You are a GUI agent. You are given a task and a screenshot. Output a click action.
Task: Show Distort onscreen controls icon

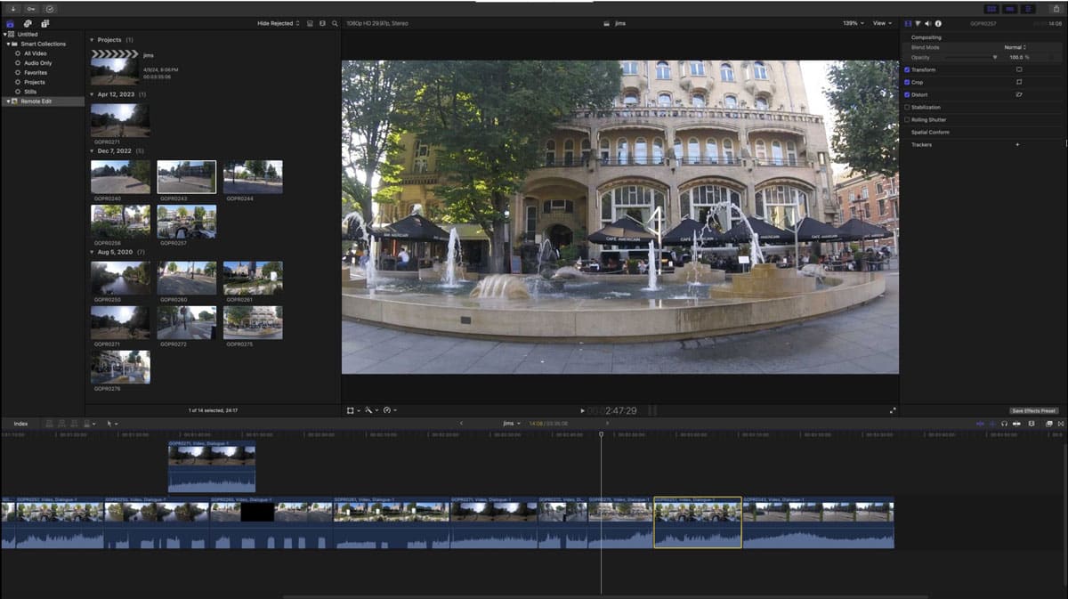coord(1019,94)
